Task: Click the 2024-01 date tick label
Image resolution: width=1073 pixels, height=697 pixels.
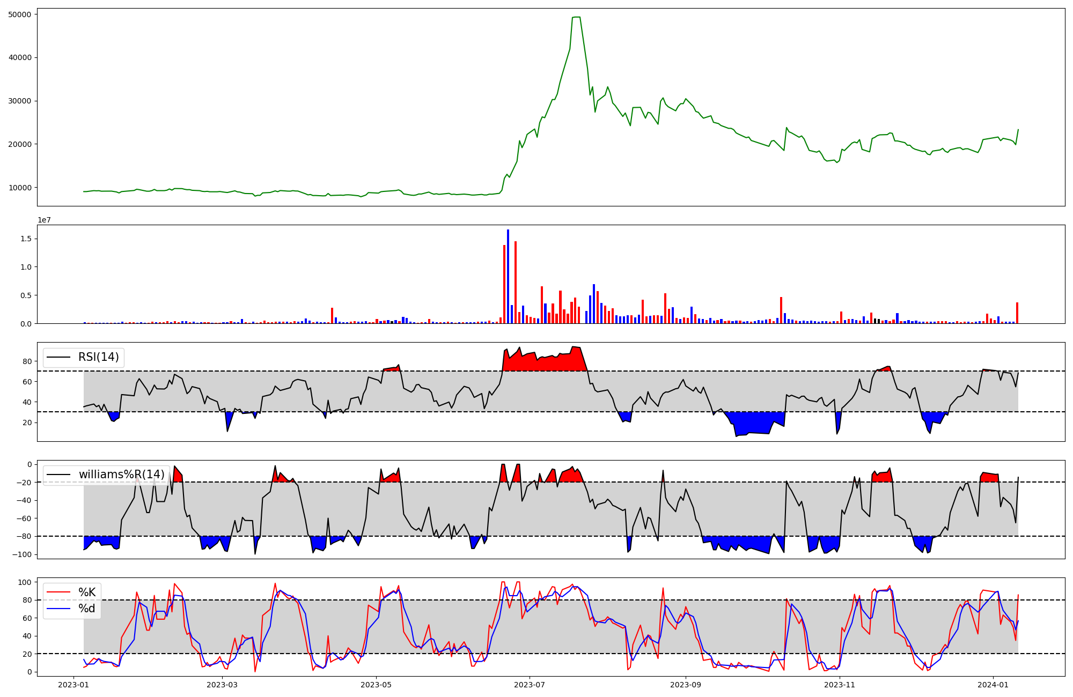Action: [x=993, y=685]
